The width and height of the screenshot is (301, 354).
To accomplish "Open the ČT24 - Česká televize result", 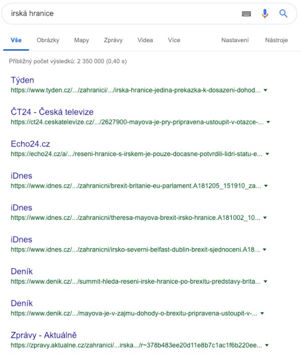I will tap(52, 111).
